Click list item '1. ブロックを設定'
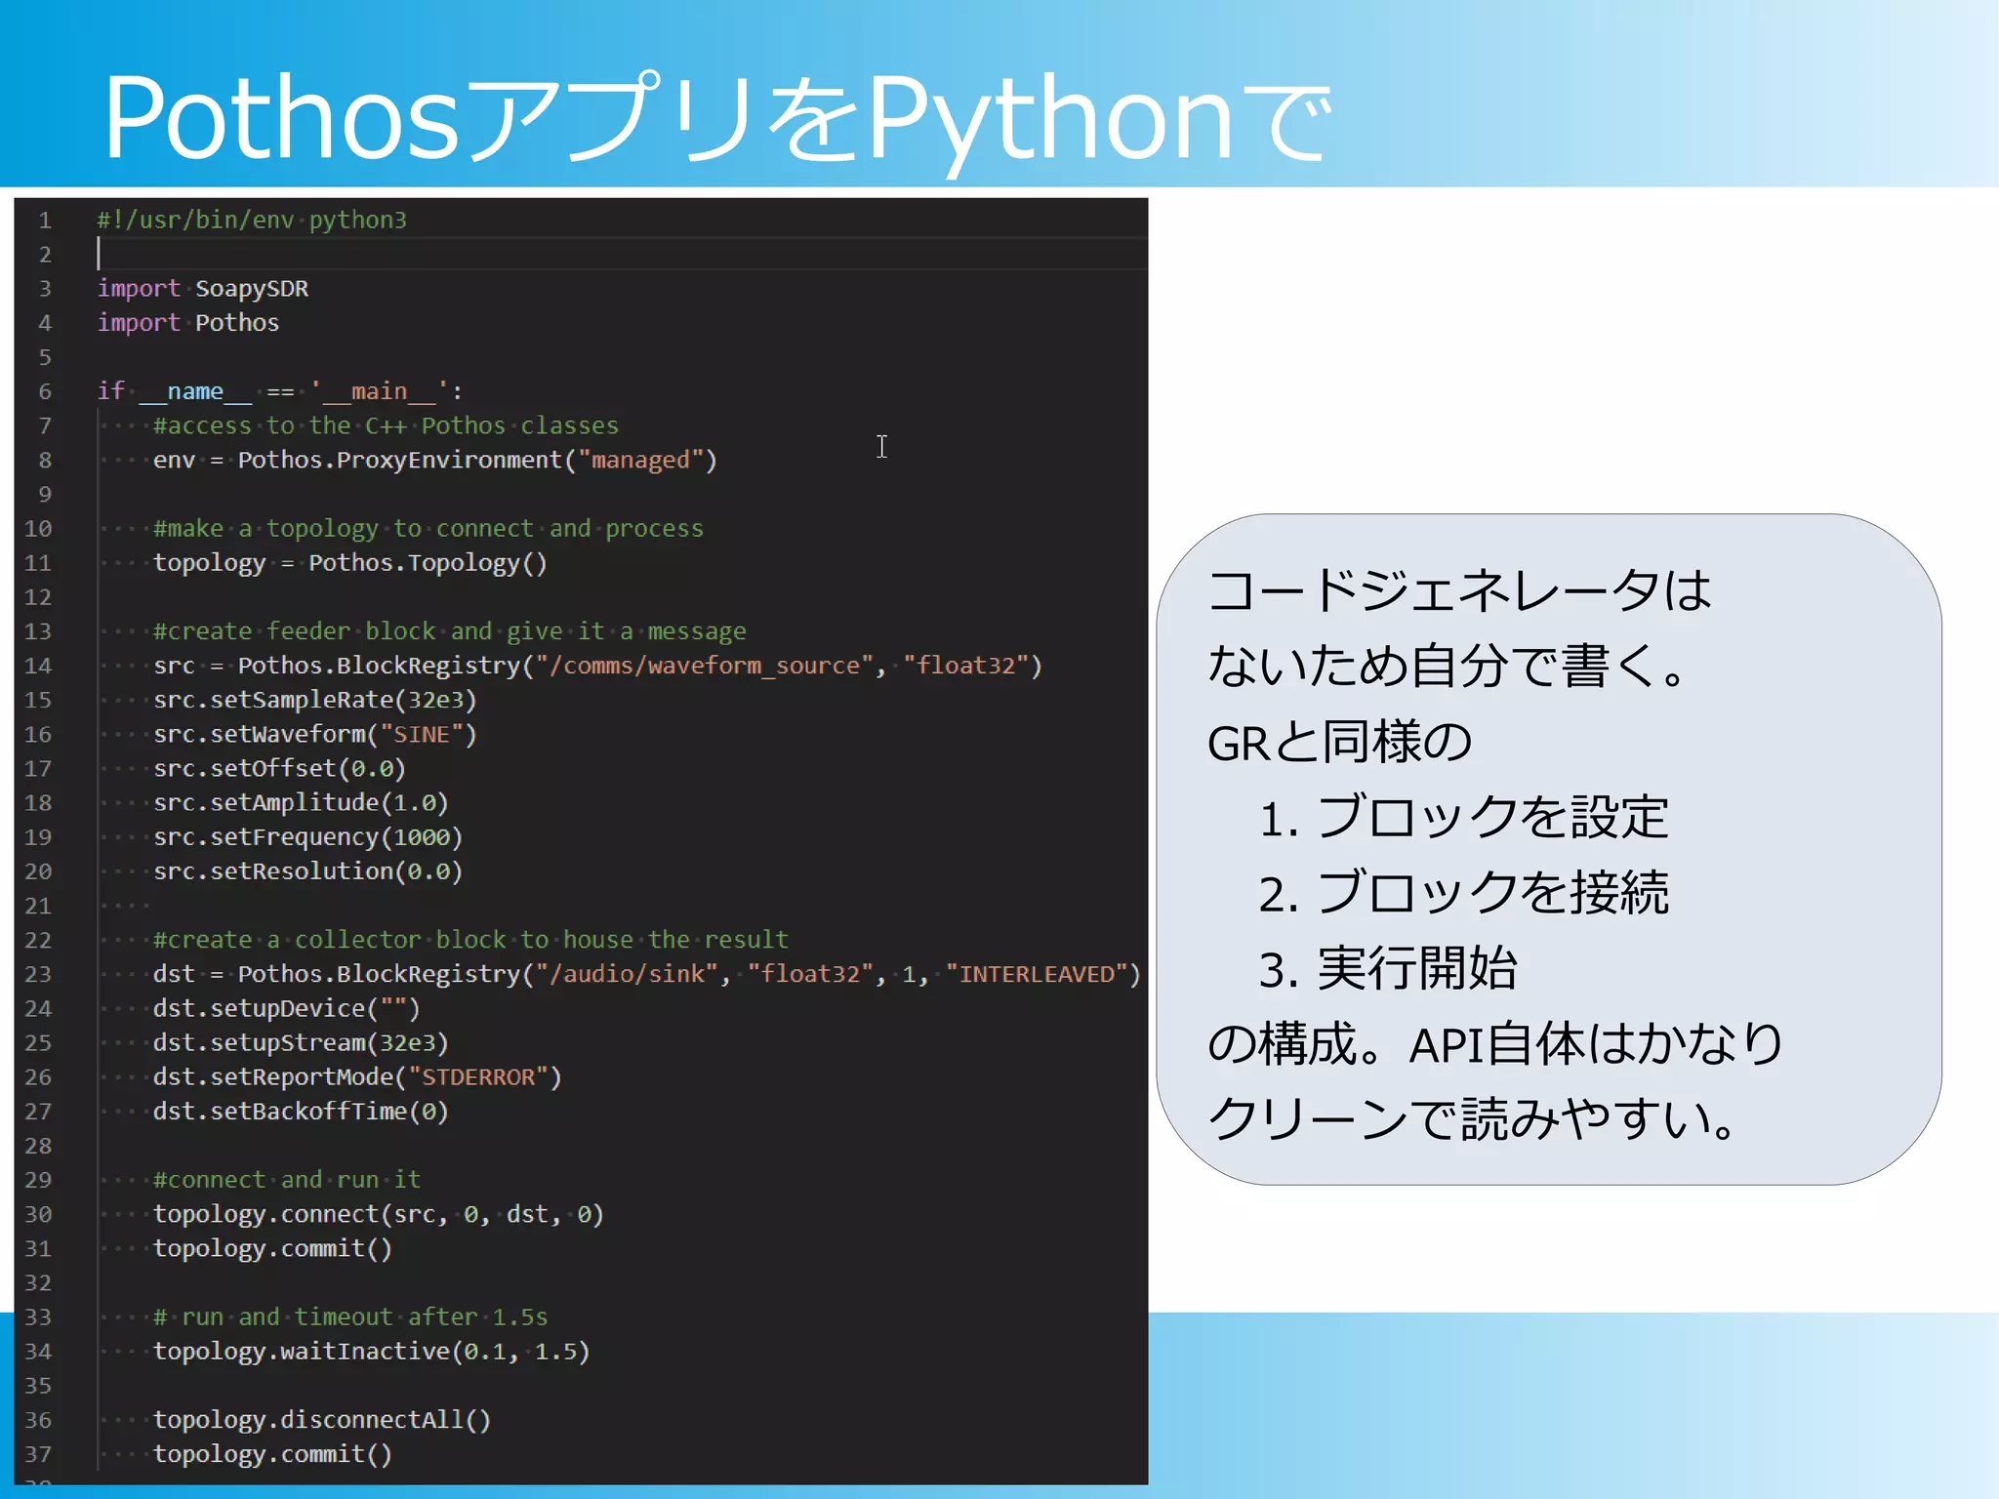The height and width of the screenshot is (1499, 1999). tap(1464, 817)
